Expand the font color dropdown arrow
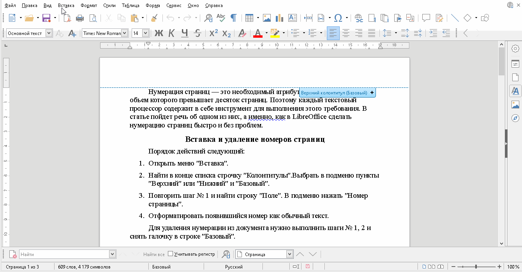The image size is (522, 272). point(266,33)
